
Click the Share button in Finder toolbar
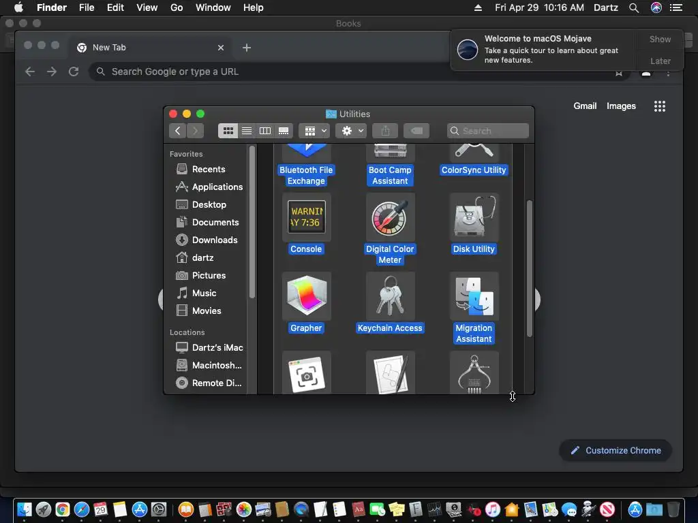coord(385,131)
